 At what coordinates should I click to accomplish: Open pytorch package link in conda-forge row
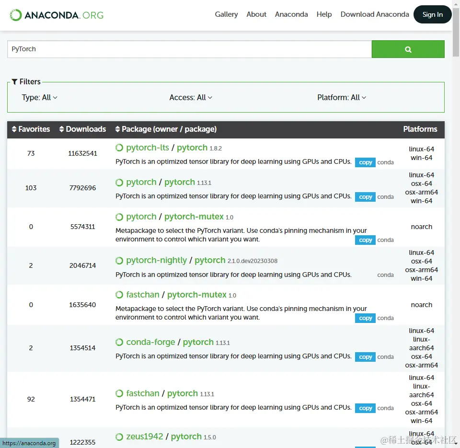click(198, 342)
